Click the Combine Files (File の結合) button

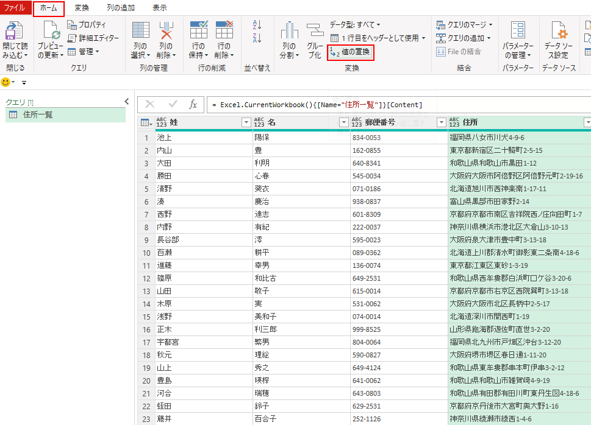458,52
